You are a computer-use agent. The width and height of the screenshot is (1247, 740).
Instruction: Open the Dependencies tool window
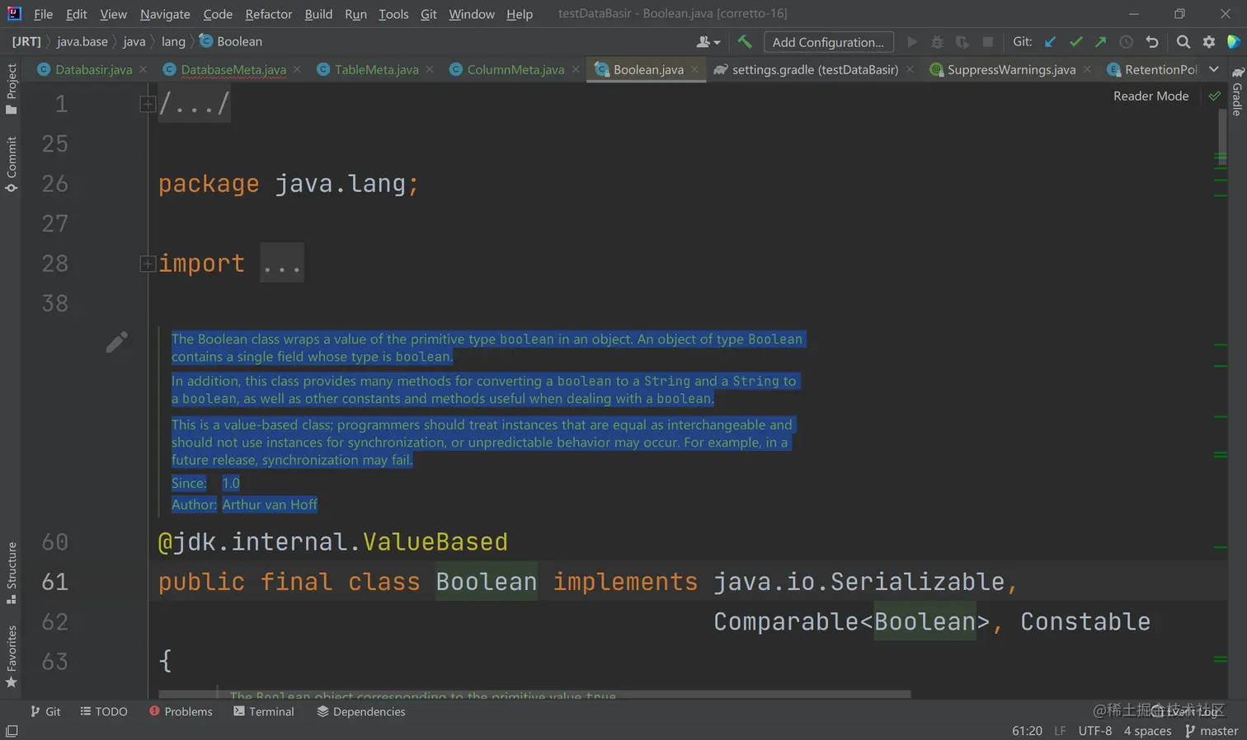pos(361,711)
